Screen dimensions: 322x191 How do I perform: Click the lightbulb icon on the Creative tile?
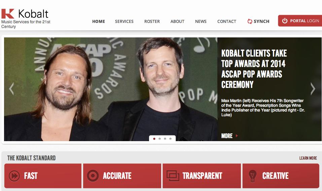(252, 176)
